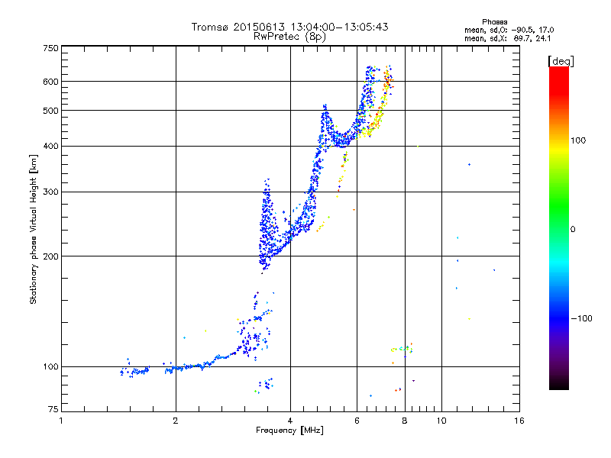Click the frequency axis '10' tick label
The width and height of the screenshot is (611, 458).
441,421
